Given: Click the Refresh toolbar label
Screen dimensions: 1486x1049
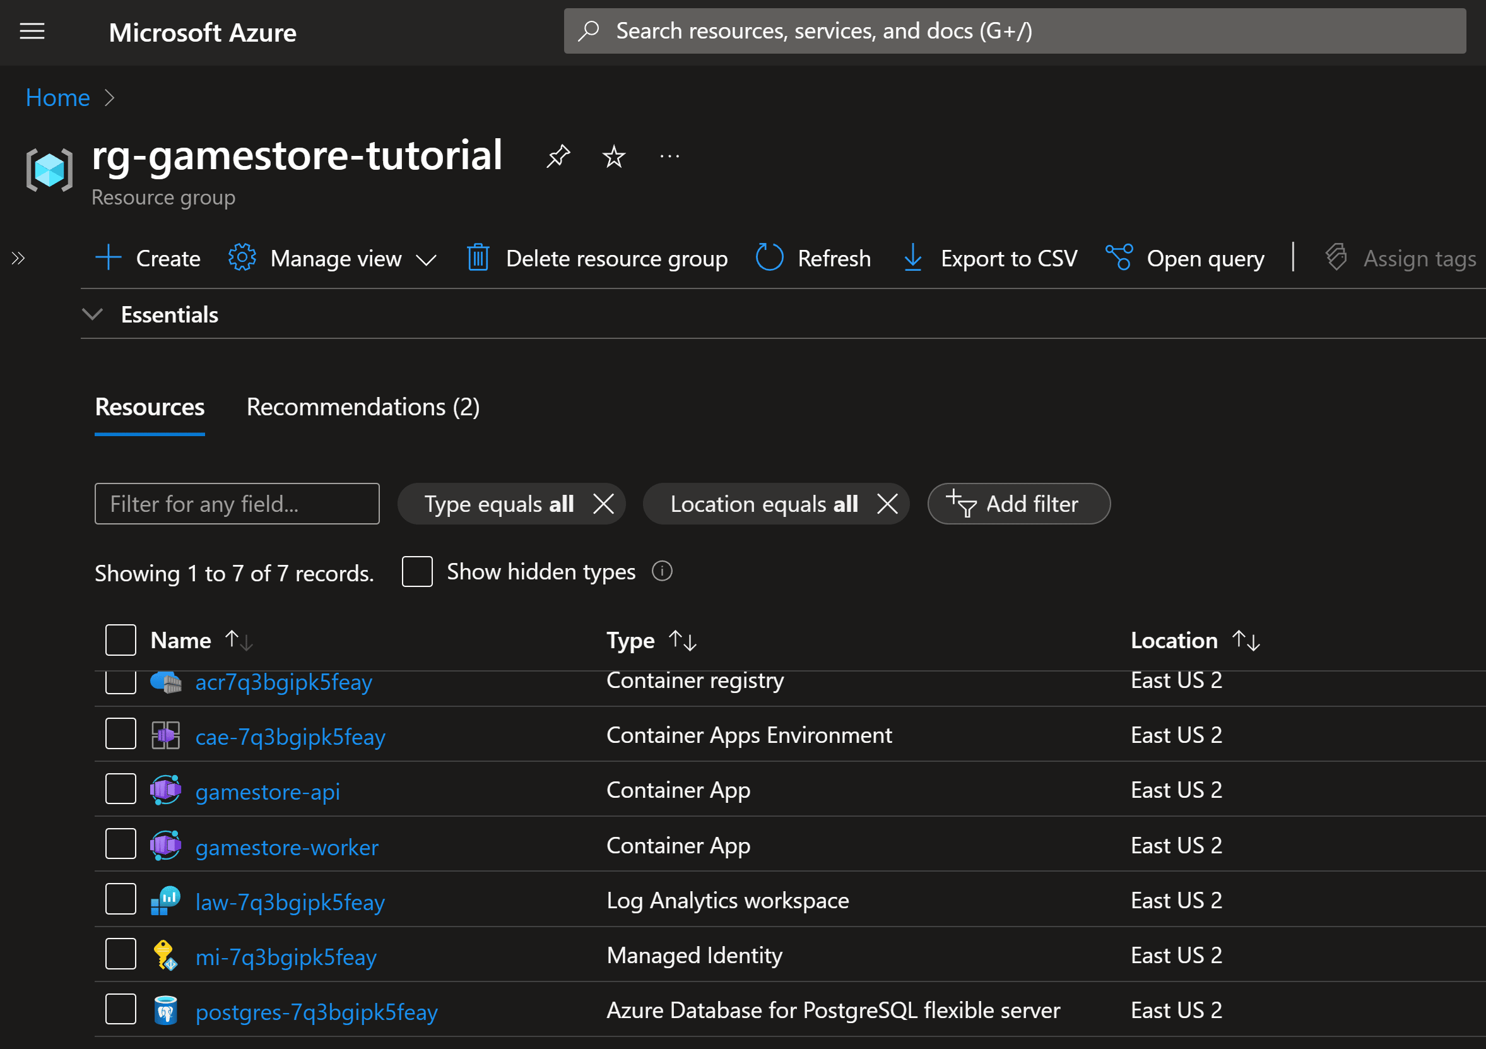Looking at the screenshot, I should [834, 258].
